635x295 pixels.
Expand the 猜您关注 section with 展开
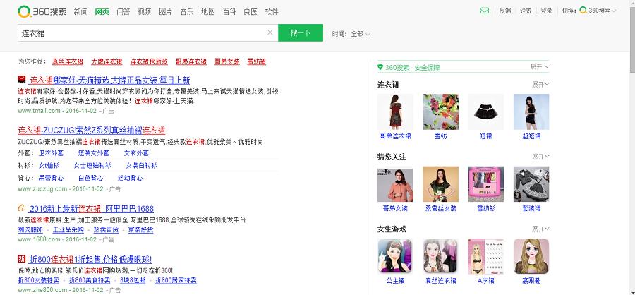pyautogui.click(x=540, y=157)
